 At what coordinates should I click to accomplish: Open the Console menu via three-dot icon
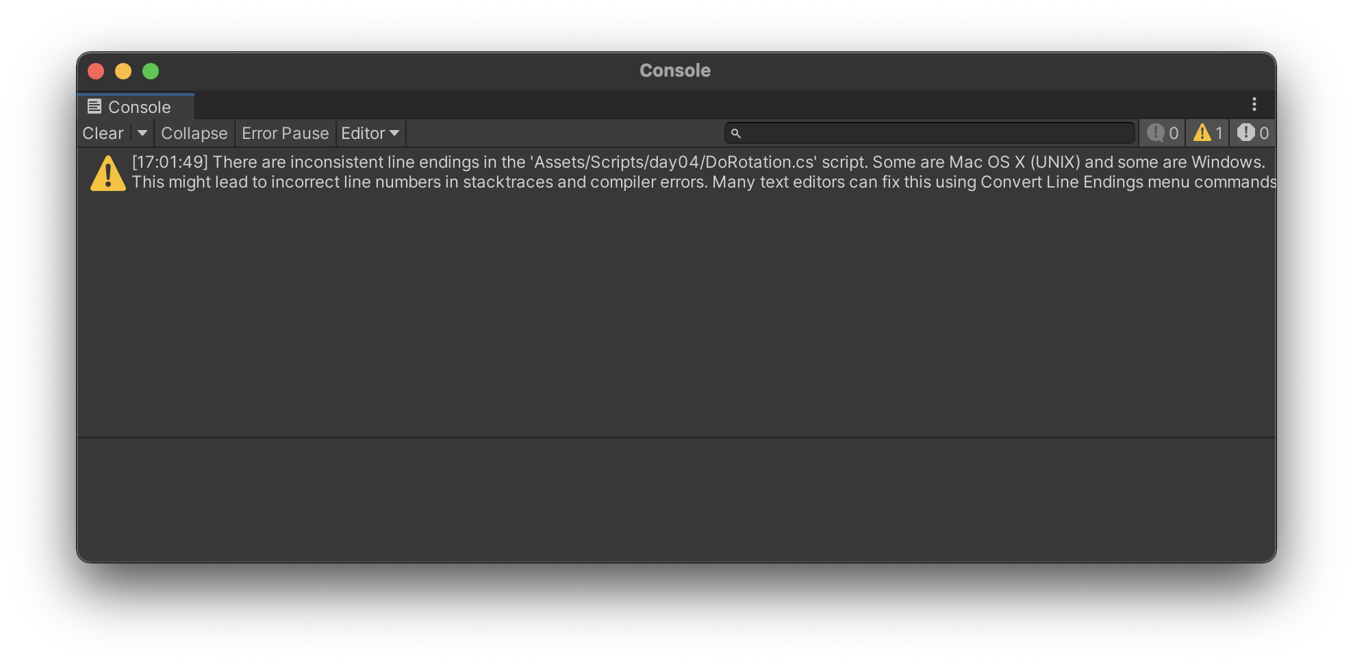click(1255, 104)
